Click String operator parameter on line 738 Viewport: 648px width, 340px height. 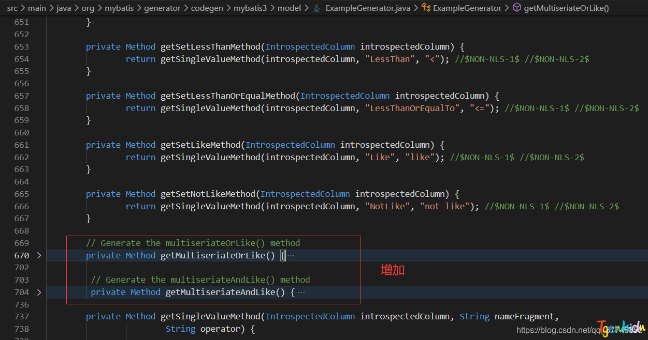(x=205, y=329)
